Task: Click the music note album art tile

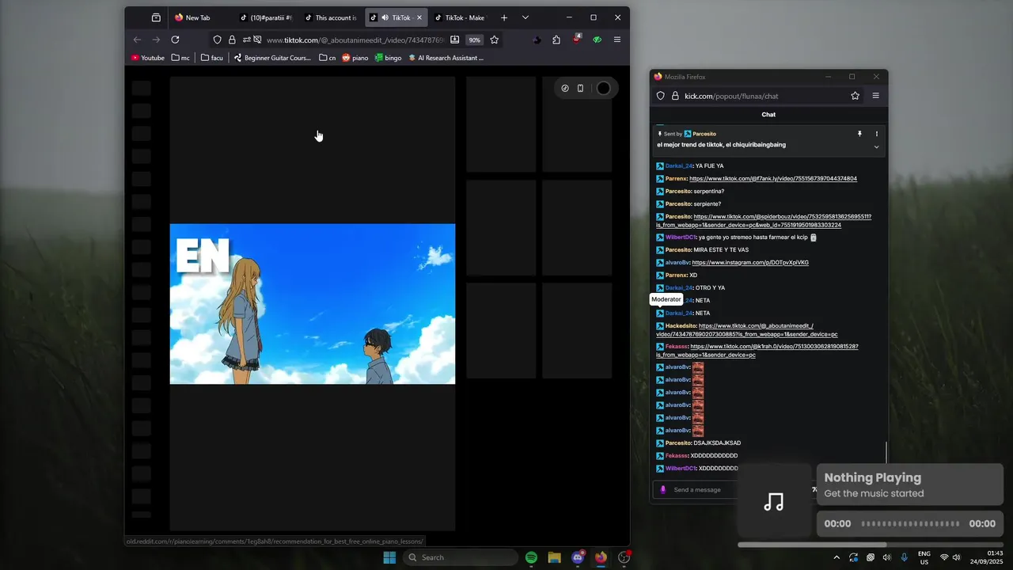Action: tap(774, 502)
